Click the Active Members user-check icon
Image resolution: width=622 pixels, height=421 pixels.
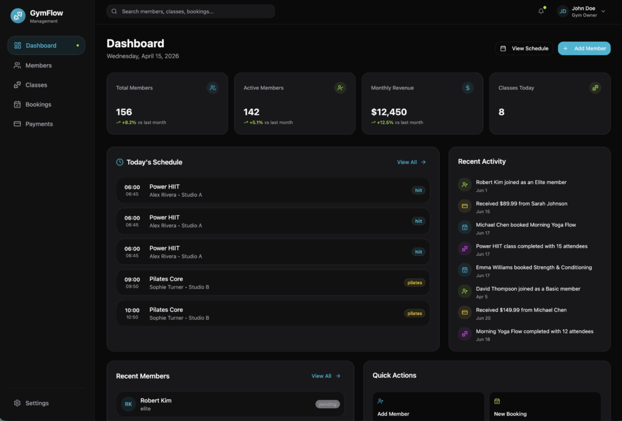(340, 88)
